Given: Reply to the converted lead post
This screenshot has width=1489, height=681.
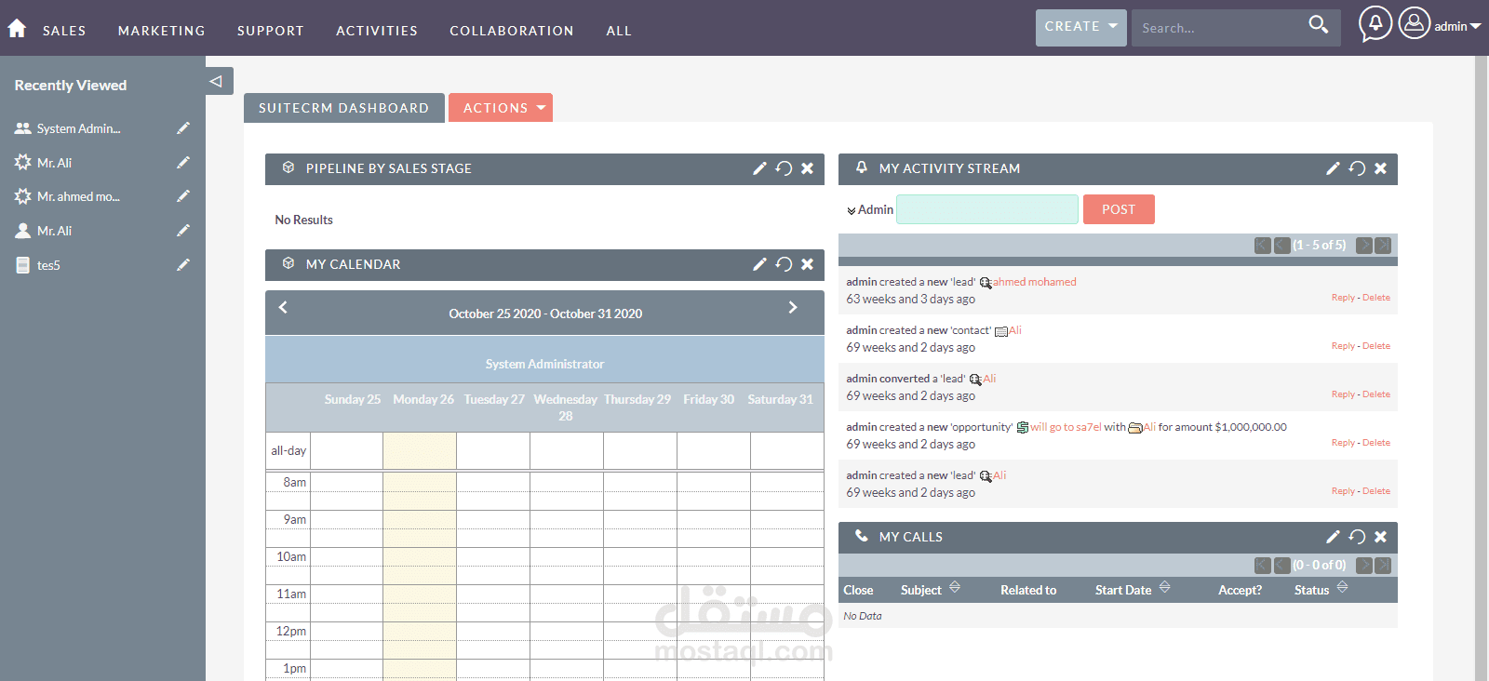Looking at the screenshot, I should pos(1343,394).
